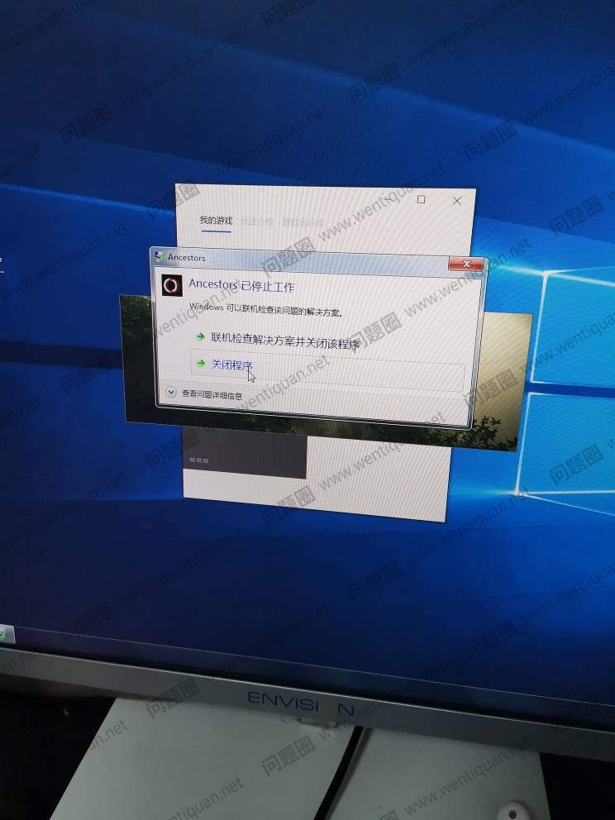Click the Ancestors red circle app icon

[x=171, y=286]
